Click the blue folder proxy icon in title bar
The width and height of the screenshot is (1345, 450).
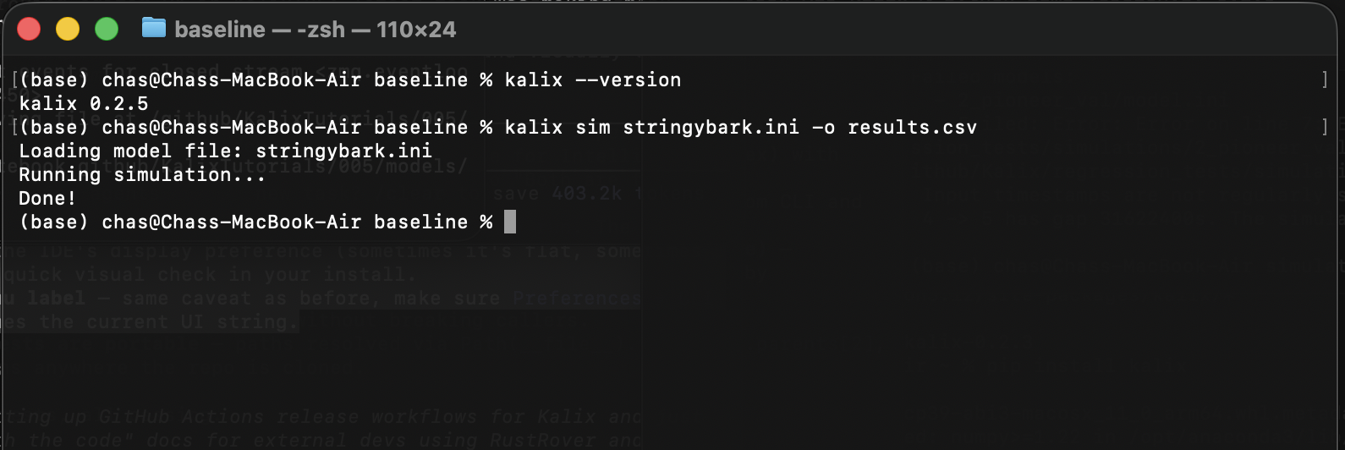(x=154, y=28)
